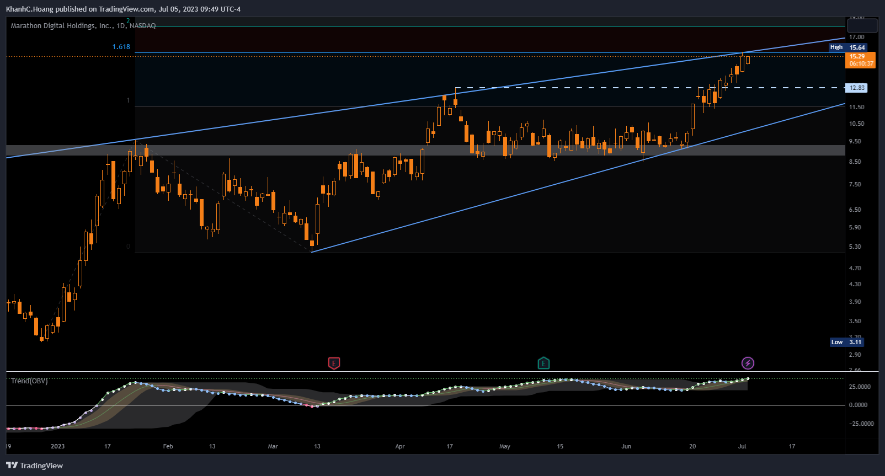Click the 4.70 price axis value
Viewport: 885px width, 476px height.
click(855, 268)
